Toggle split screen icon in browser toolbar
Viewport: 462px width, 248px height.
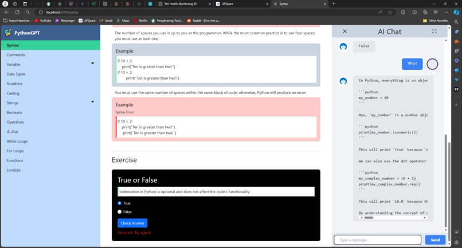tap(414, 12)
